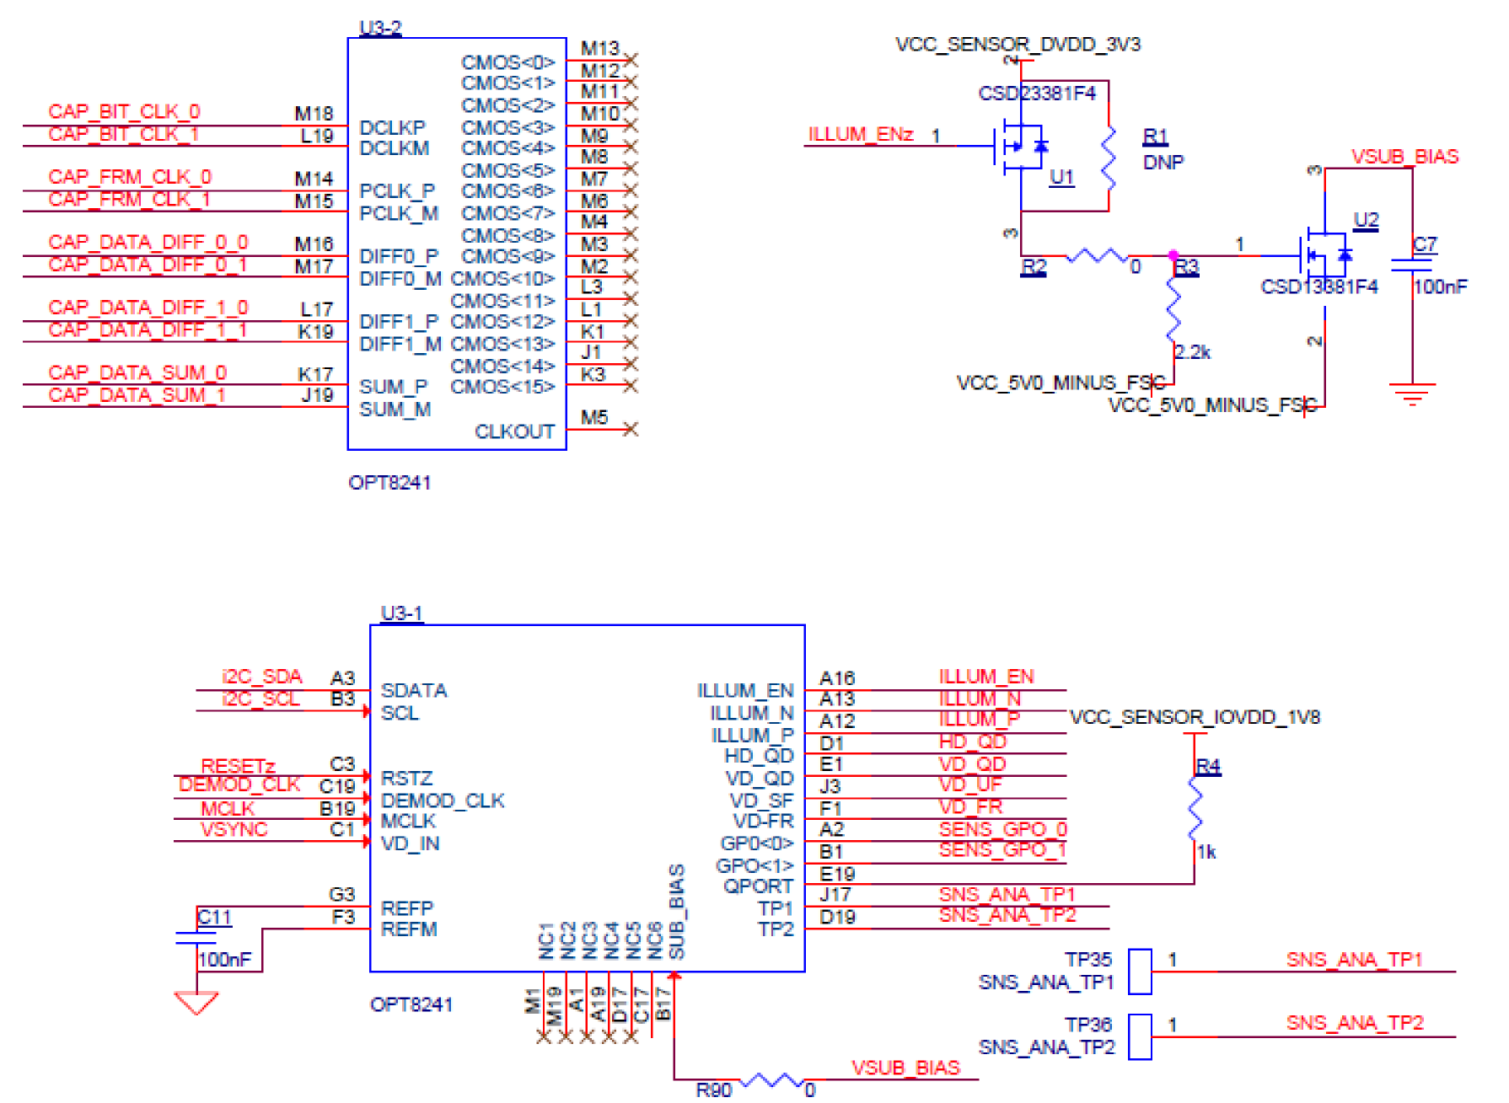1509x1103 pixels.
Task: Select the U1 MOSFET transistor symbol
Action: point(1021,147)
